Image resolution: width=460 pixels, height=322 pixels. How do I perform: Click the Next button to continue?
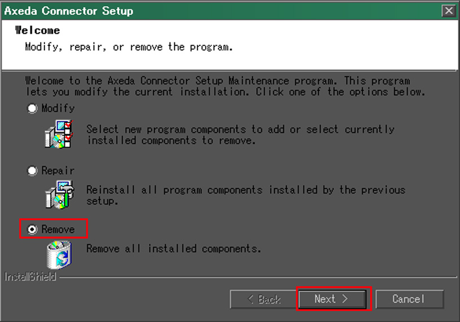pyautogui.click(x=332, y=299)
